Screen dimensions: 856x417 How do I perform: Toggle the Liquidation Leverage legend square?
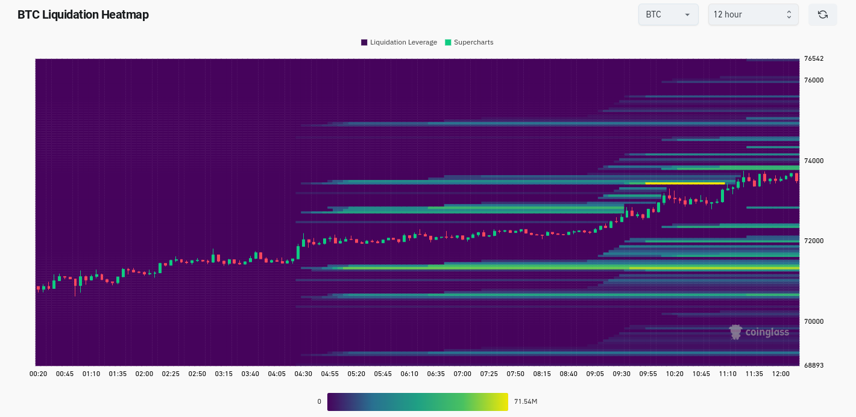tap(364, 42)
